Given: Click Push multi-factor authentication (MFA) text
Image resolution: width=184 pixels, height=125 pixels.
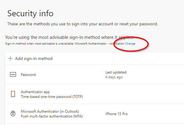Looking at the screenshot, I should pos(52,116).
